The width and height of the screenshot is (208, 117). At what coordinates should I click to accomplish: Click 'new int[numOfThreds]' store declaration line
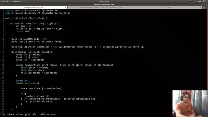[37, 42]
